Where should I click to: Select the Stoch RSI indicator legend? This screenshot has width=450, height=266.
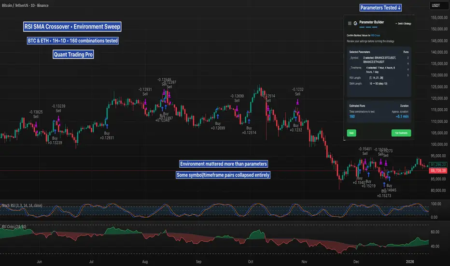click(22, 206)
